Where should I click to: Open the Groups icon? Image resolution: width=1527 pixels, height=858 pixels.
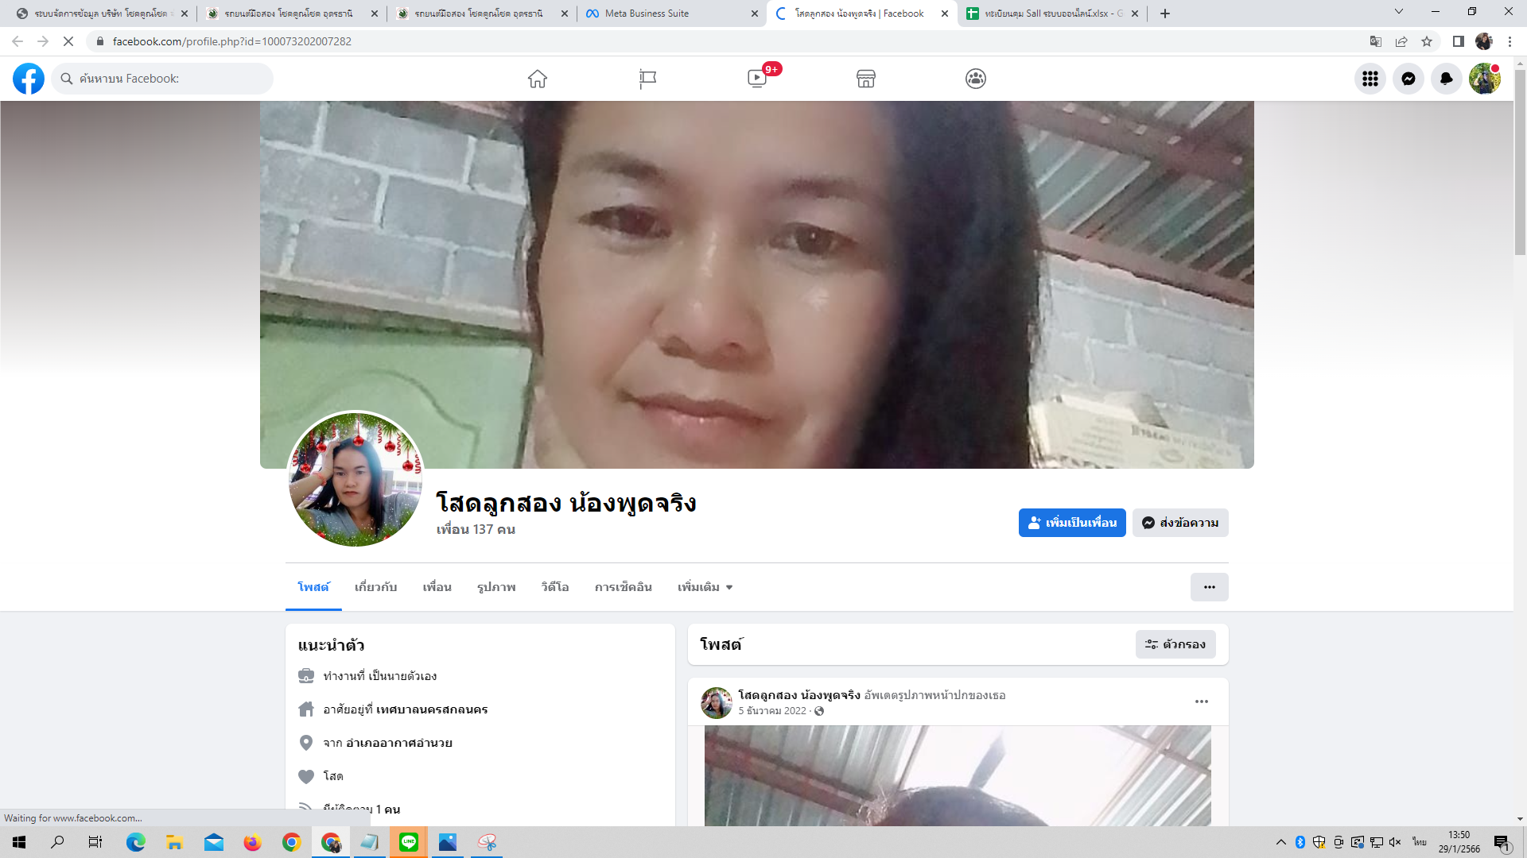click(x=976, y=79)
